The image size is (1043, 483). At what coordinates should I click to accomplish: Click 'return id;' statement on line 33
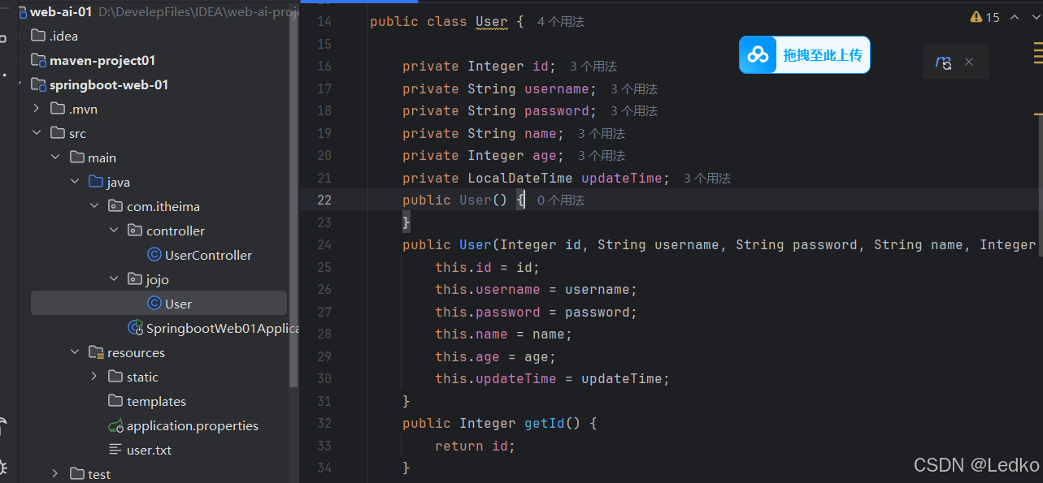476,446
